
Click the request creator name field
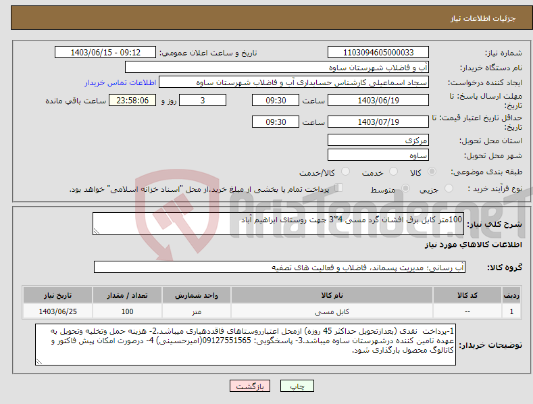pyautogui.click(x=294, y=82)
